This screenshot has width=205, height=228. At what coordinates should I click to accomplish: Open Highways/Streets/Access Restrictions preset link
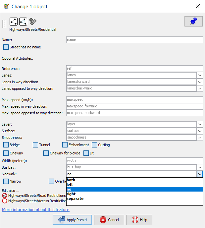tap(37, 201)
